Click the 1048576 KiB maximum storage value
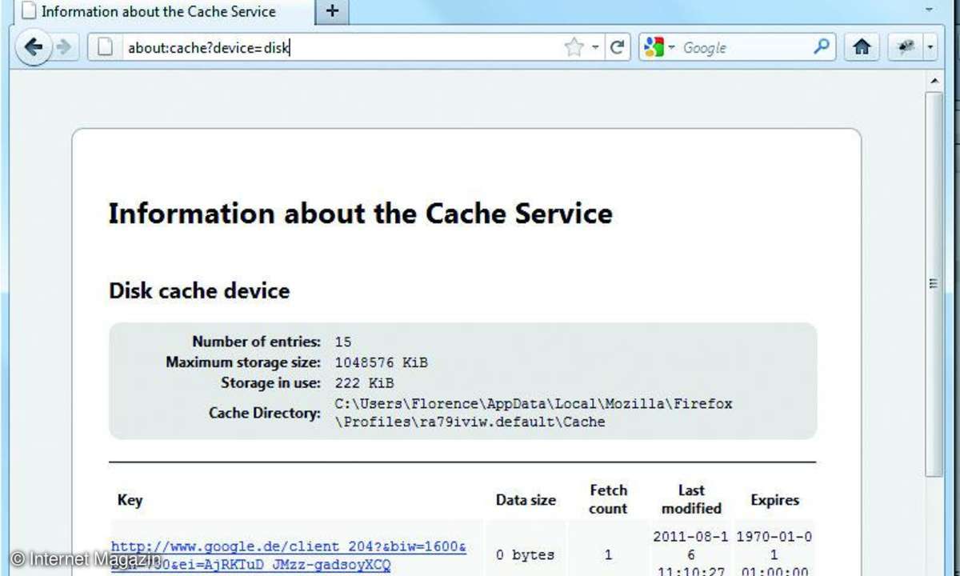Screen dimensions: 960x576 pos(381,362)
